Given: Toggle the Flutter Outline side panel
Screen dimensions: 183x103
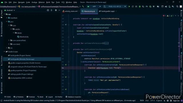Looking at the screenshot, I should pos(181,25).
